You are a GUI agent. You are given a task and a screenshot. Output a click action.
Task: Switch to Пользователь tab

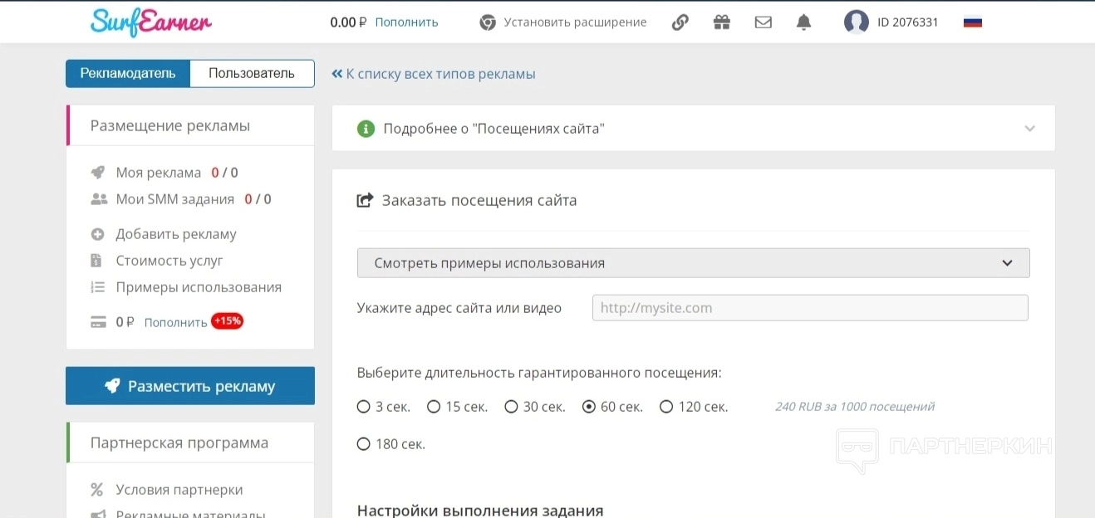252,73
